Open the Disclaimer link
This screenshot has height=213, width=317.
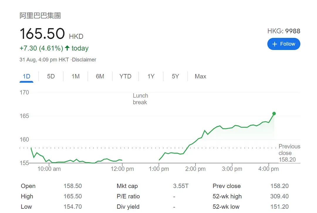[84, 60]
